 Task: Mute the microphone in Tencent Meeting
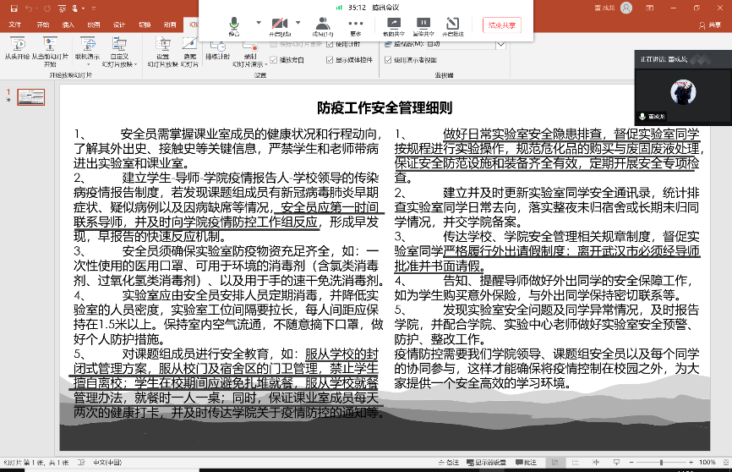[x=233, y=25]
